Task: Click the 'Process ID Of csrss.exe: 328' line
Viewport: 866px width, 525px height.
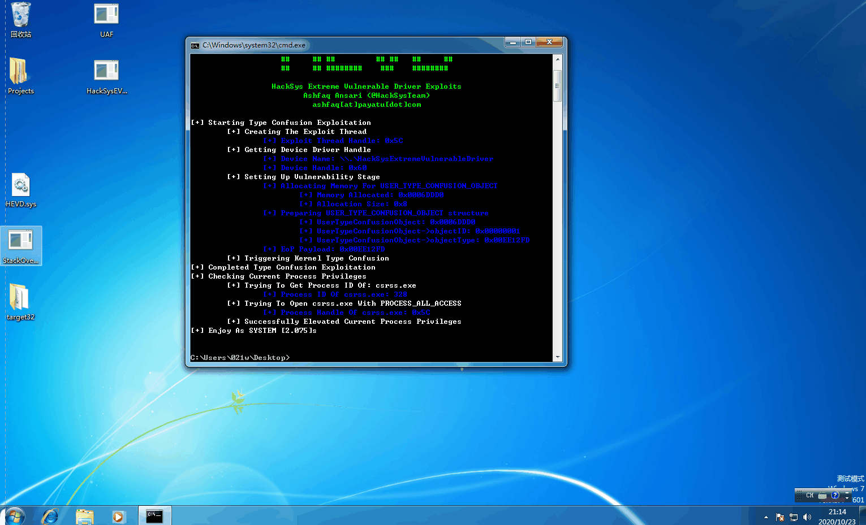Action: pyautogui.click(x=335, y=294)
